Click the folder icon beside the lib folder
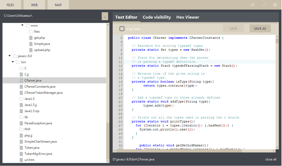Image resolution: width=282 pixels, height=166 pixels. click(x=21, y=117)
